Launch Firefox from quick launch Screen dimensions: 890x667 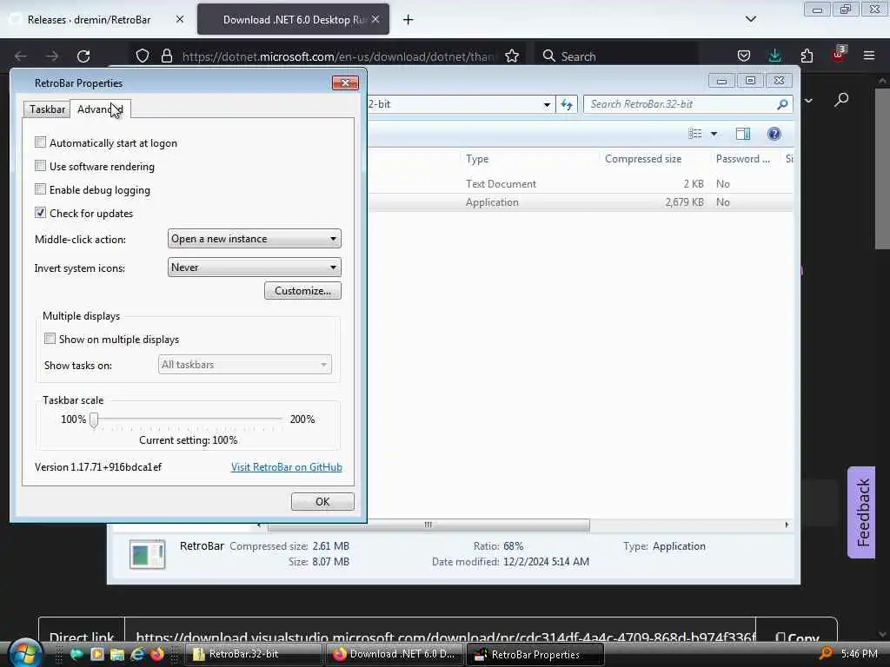157,654
